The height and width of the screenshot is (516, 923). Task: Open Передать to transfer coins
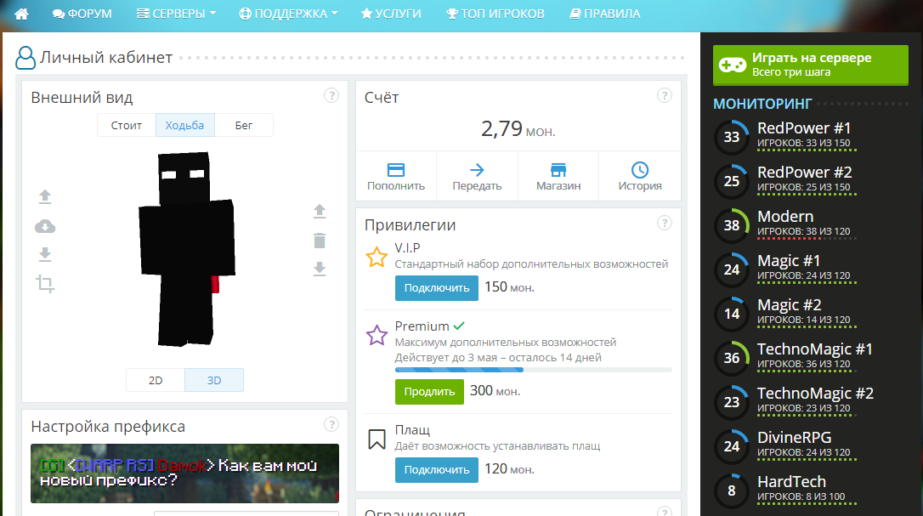(477, 176)
